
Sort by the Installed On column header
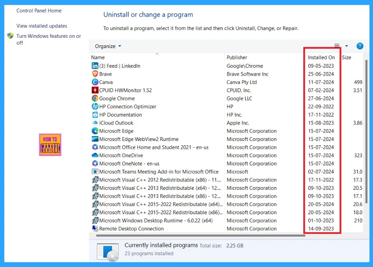click(x=321, y=57)
